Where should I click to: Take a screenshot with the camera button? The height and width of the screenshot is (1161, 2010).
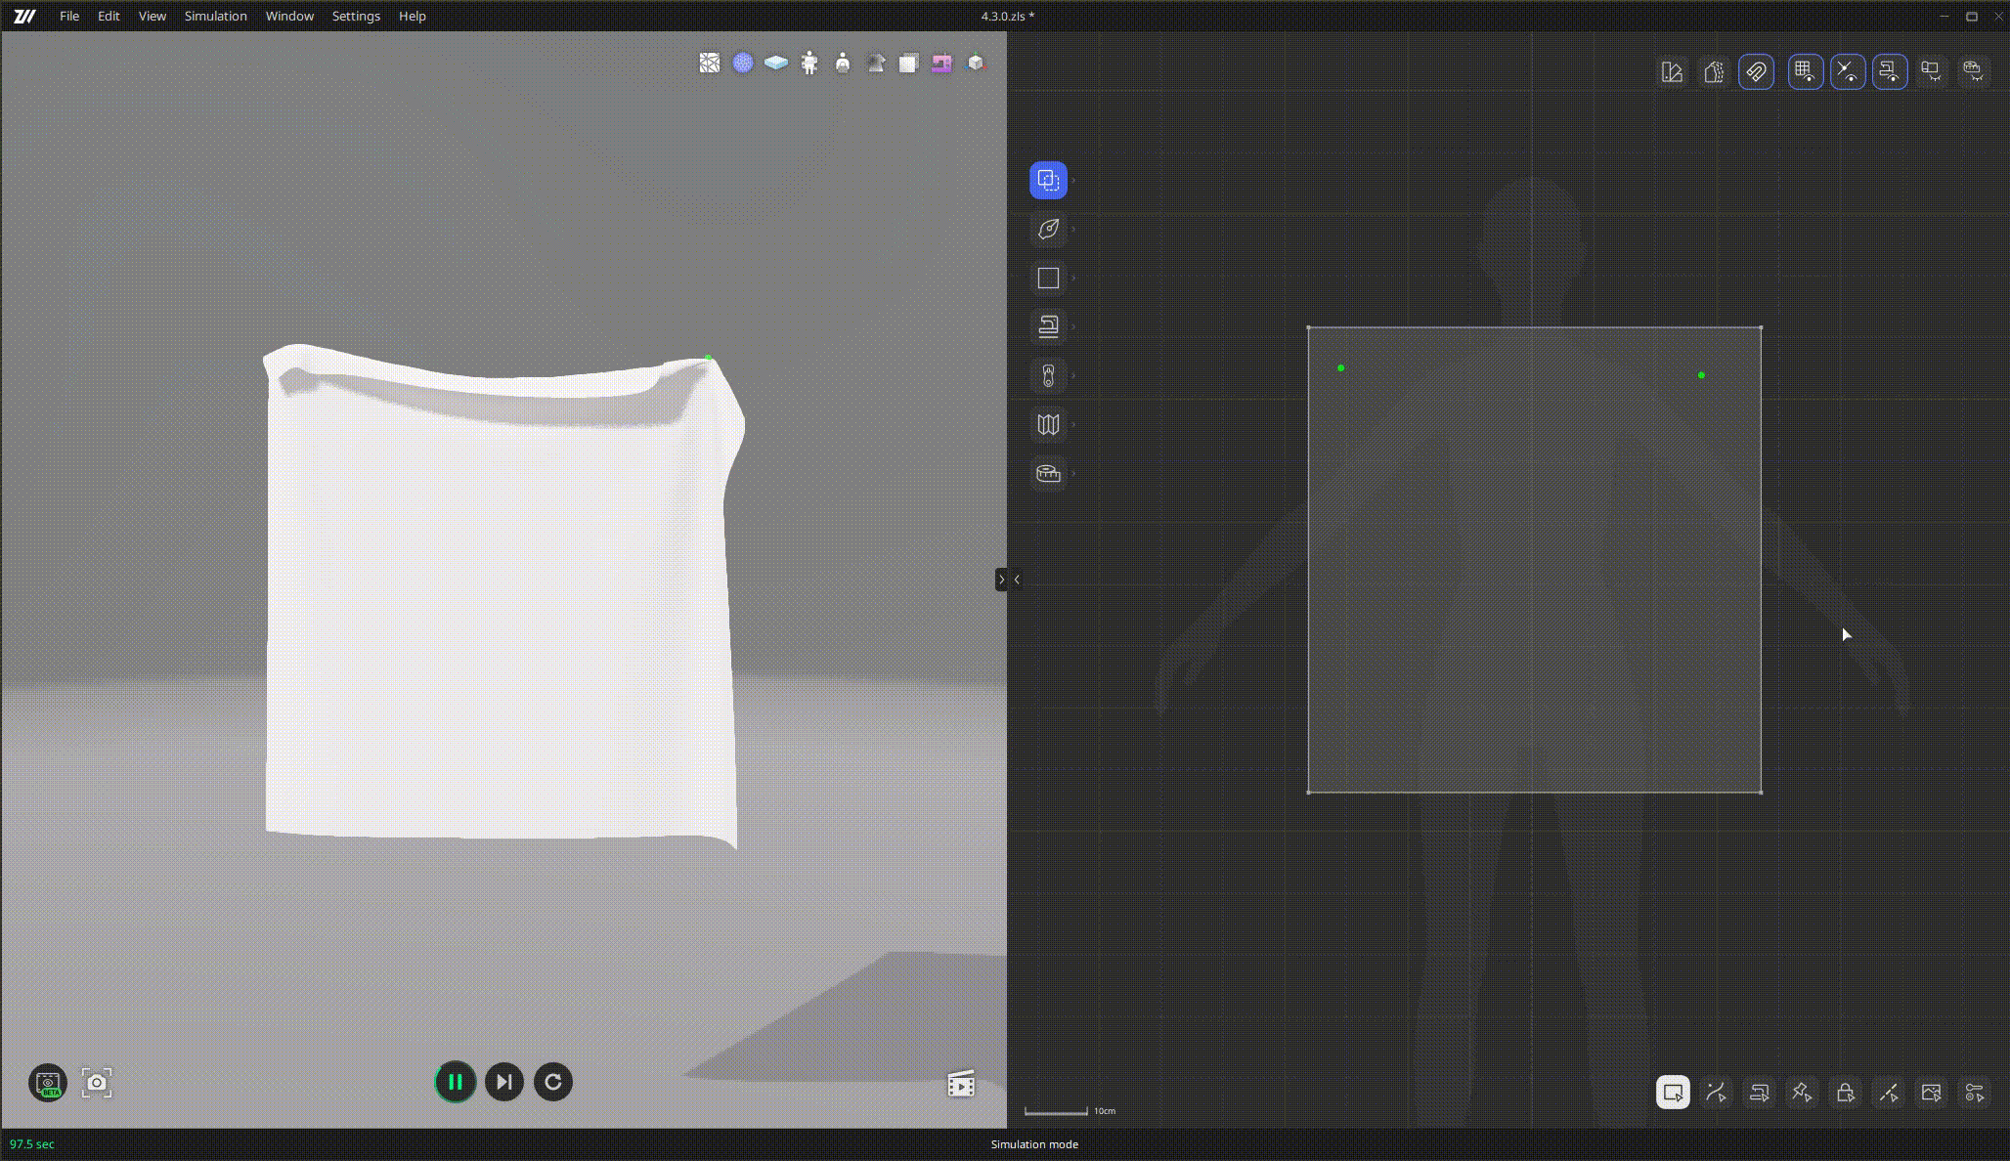point(96,1083)
